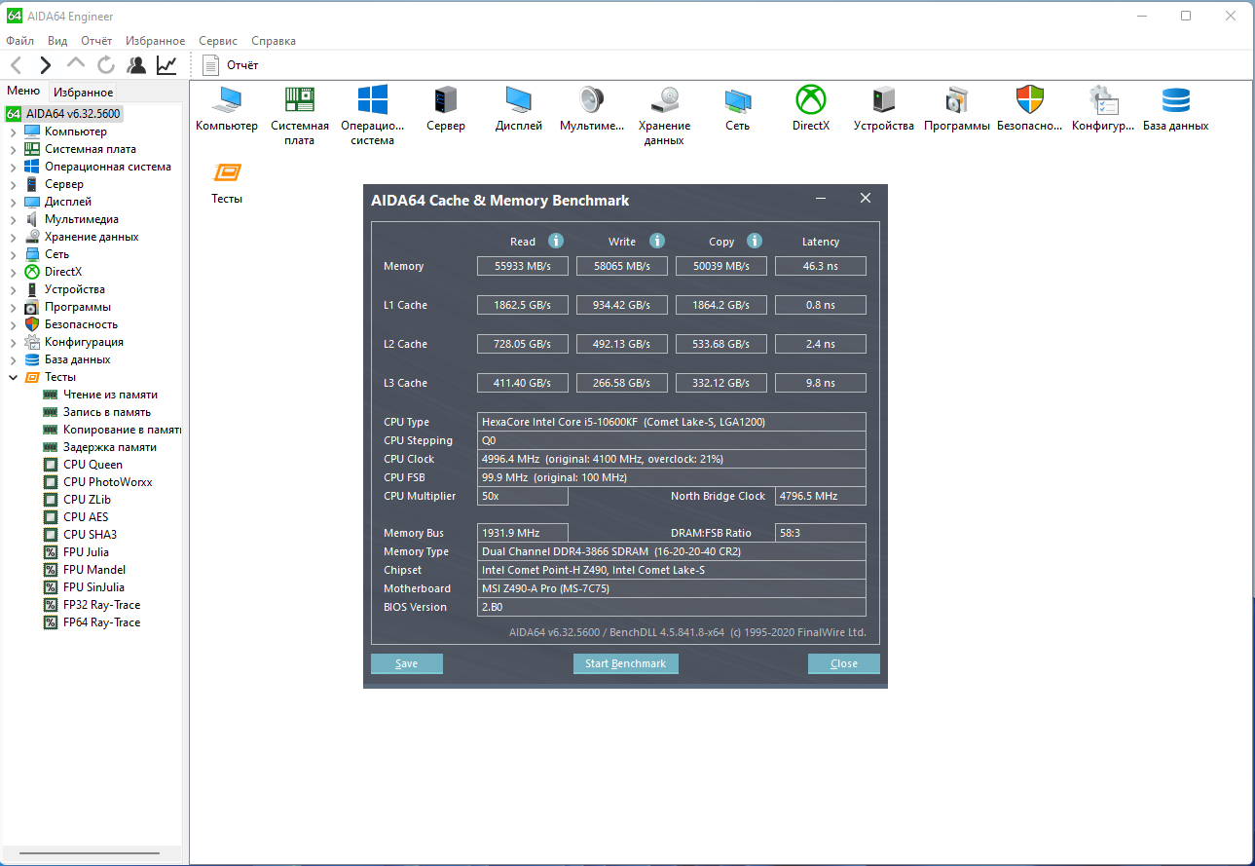Open the Справка menu

274,41
